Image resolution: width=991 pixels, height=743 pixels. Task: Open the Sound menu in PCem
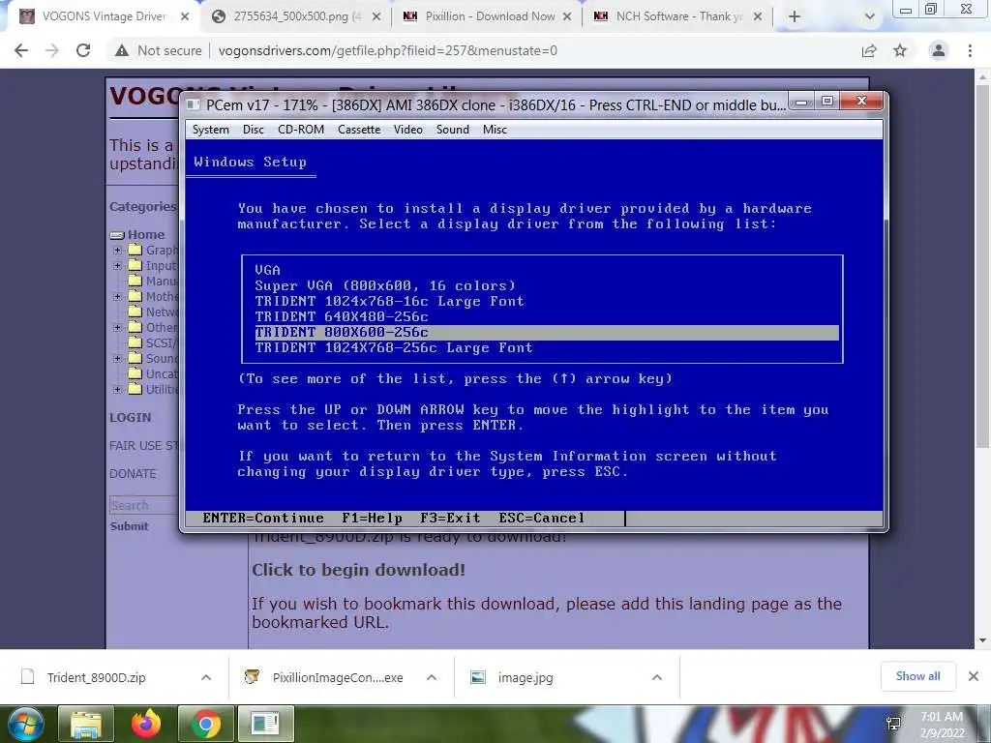click(453, 130)
